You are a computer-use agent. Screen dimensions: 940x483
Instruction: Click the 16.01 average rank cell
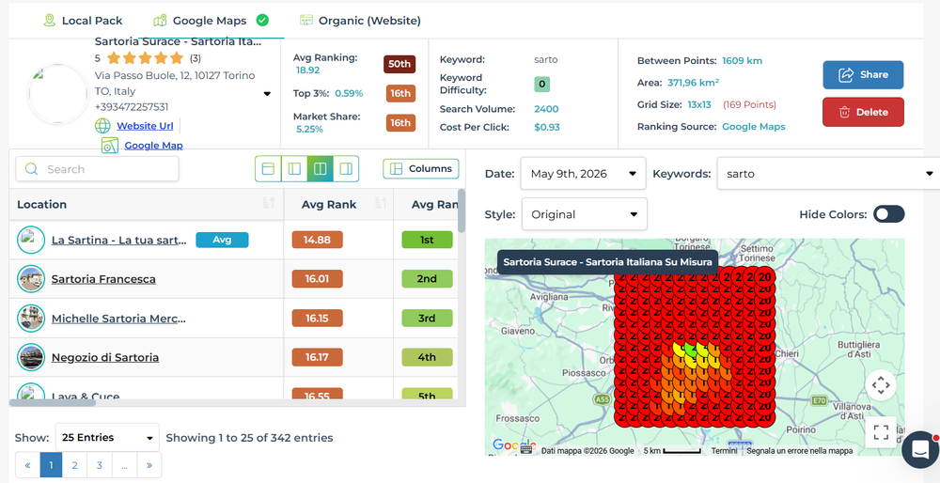pyautogui.click(x=317, y=279)
